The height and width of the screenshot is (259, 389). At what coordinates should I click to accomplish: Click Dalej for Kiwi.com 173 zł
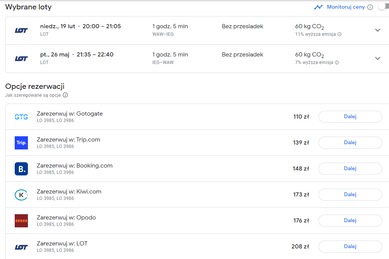coord(350,195)
